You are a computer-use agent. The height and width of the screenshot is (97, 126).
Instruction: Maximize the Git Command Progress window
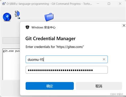(x=109, y=4)
